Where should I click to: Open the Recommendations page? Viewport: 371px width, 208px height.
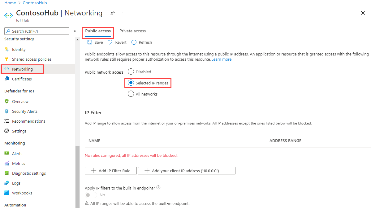(x=29, y=121)
